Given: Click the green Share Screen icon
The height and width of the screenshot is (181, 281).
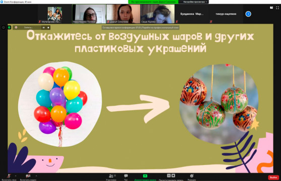Looking at the screenshot, I should [145, 176].
